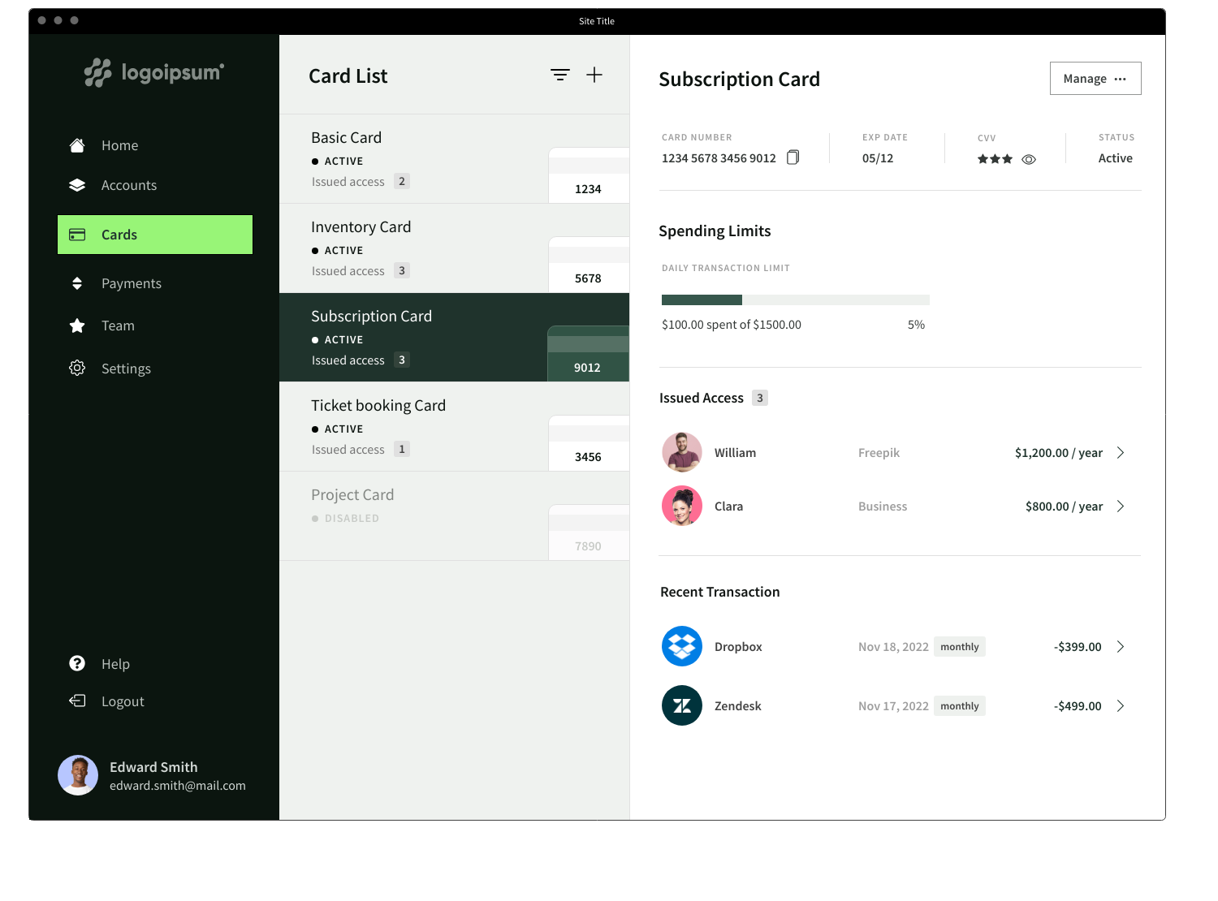Screen dimensions: 1218x901
Task: Open Accounts from the sidebar icon
Action: click(77, 185)
